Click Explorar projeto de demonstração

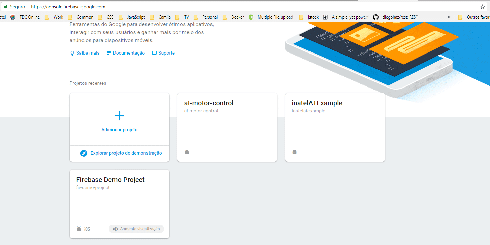[126, 153]
